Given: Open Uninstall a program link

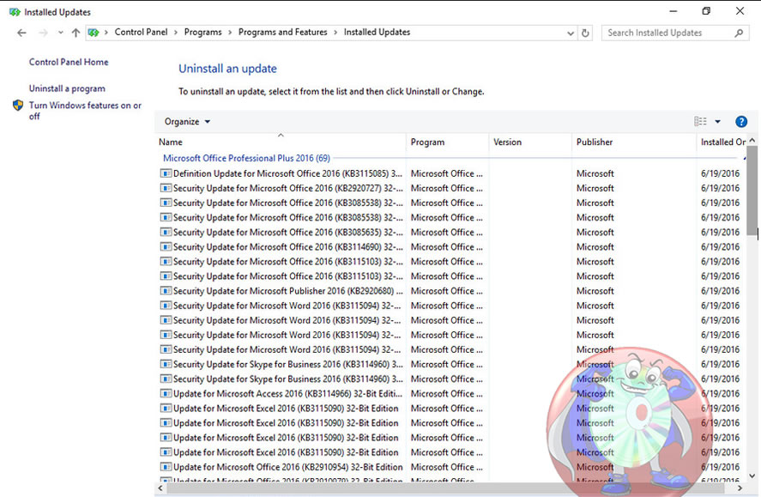Looking at the screenshot, I should pyautogui.click(x=67, y=88).
